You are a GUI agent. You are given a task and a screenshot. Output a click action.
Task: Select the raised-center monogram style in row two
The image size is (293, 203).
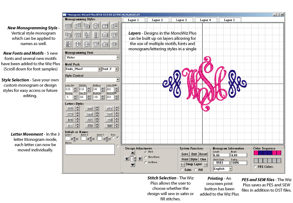pyautogui.click(x=105, y=35)
